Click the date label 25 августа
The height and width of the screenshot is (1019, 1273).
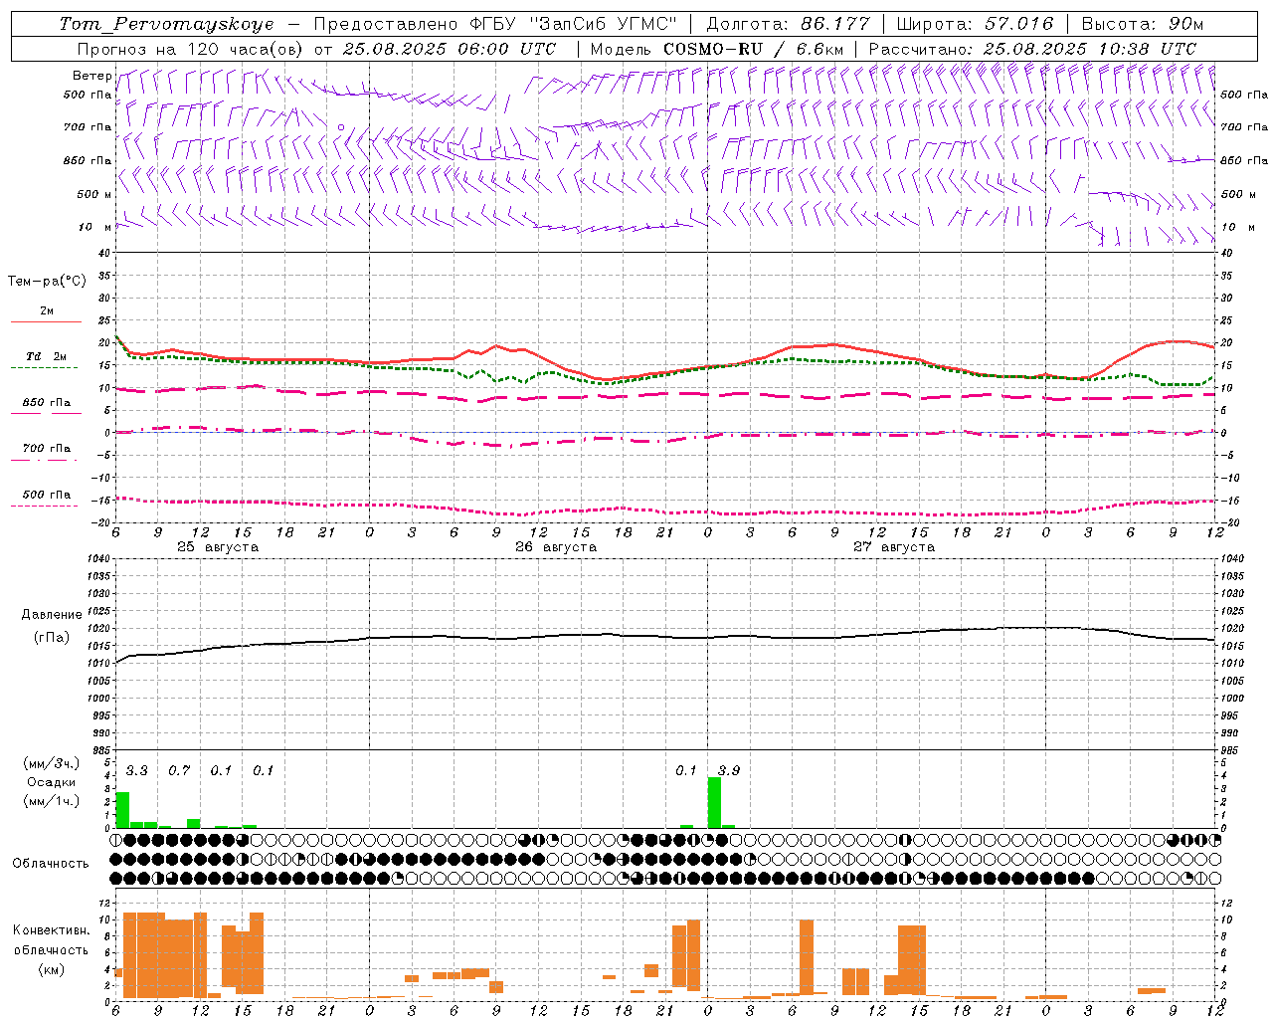[218, 547]
